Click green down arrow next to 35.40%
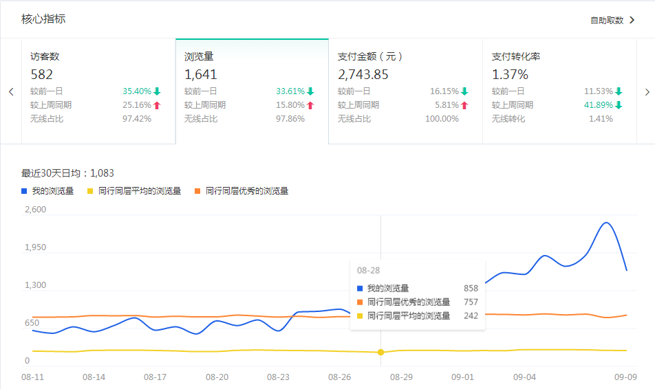The width and height of the screenshot is (655, 389). [x=157, y=91]
